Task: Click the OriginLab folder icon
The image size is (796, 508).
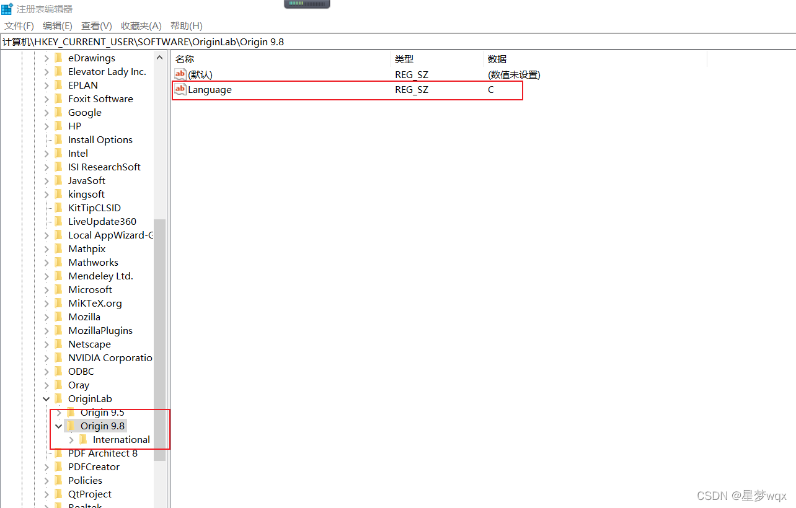Action: point(59,399)
